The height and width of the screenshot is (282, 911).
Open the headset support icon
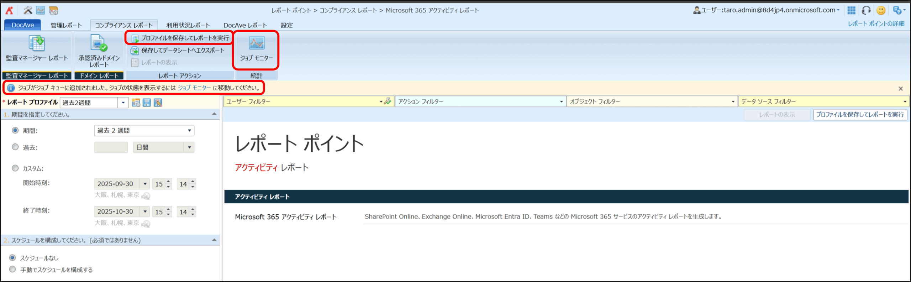click(866, 10)
